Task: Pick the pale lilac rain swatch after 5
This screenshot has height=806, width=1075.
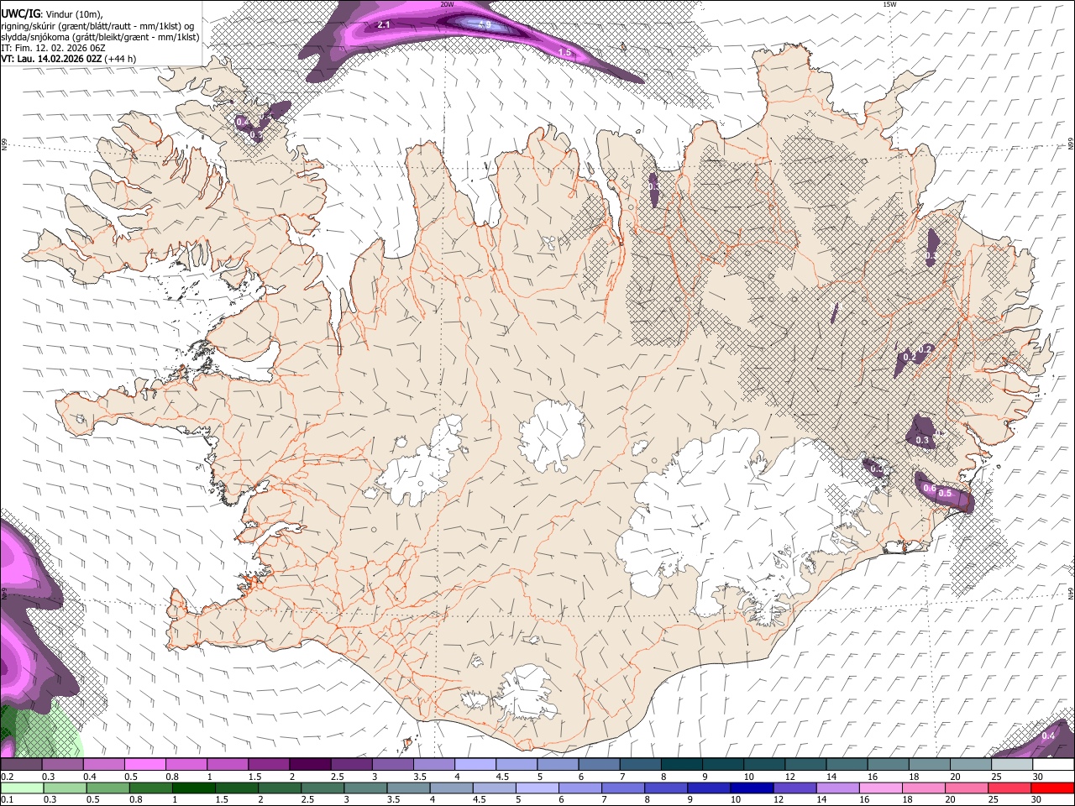Action: tap(537, 788)
